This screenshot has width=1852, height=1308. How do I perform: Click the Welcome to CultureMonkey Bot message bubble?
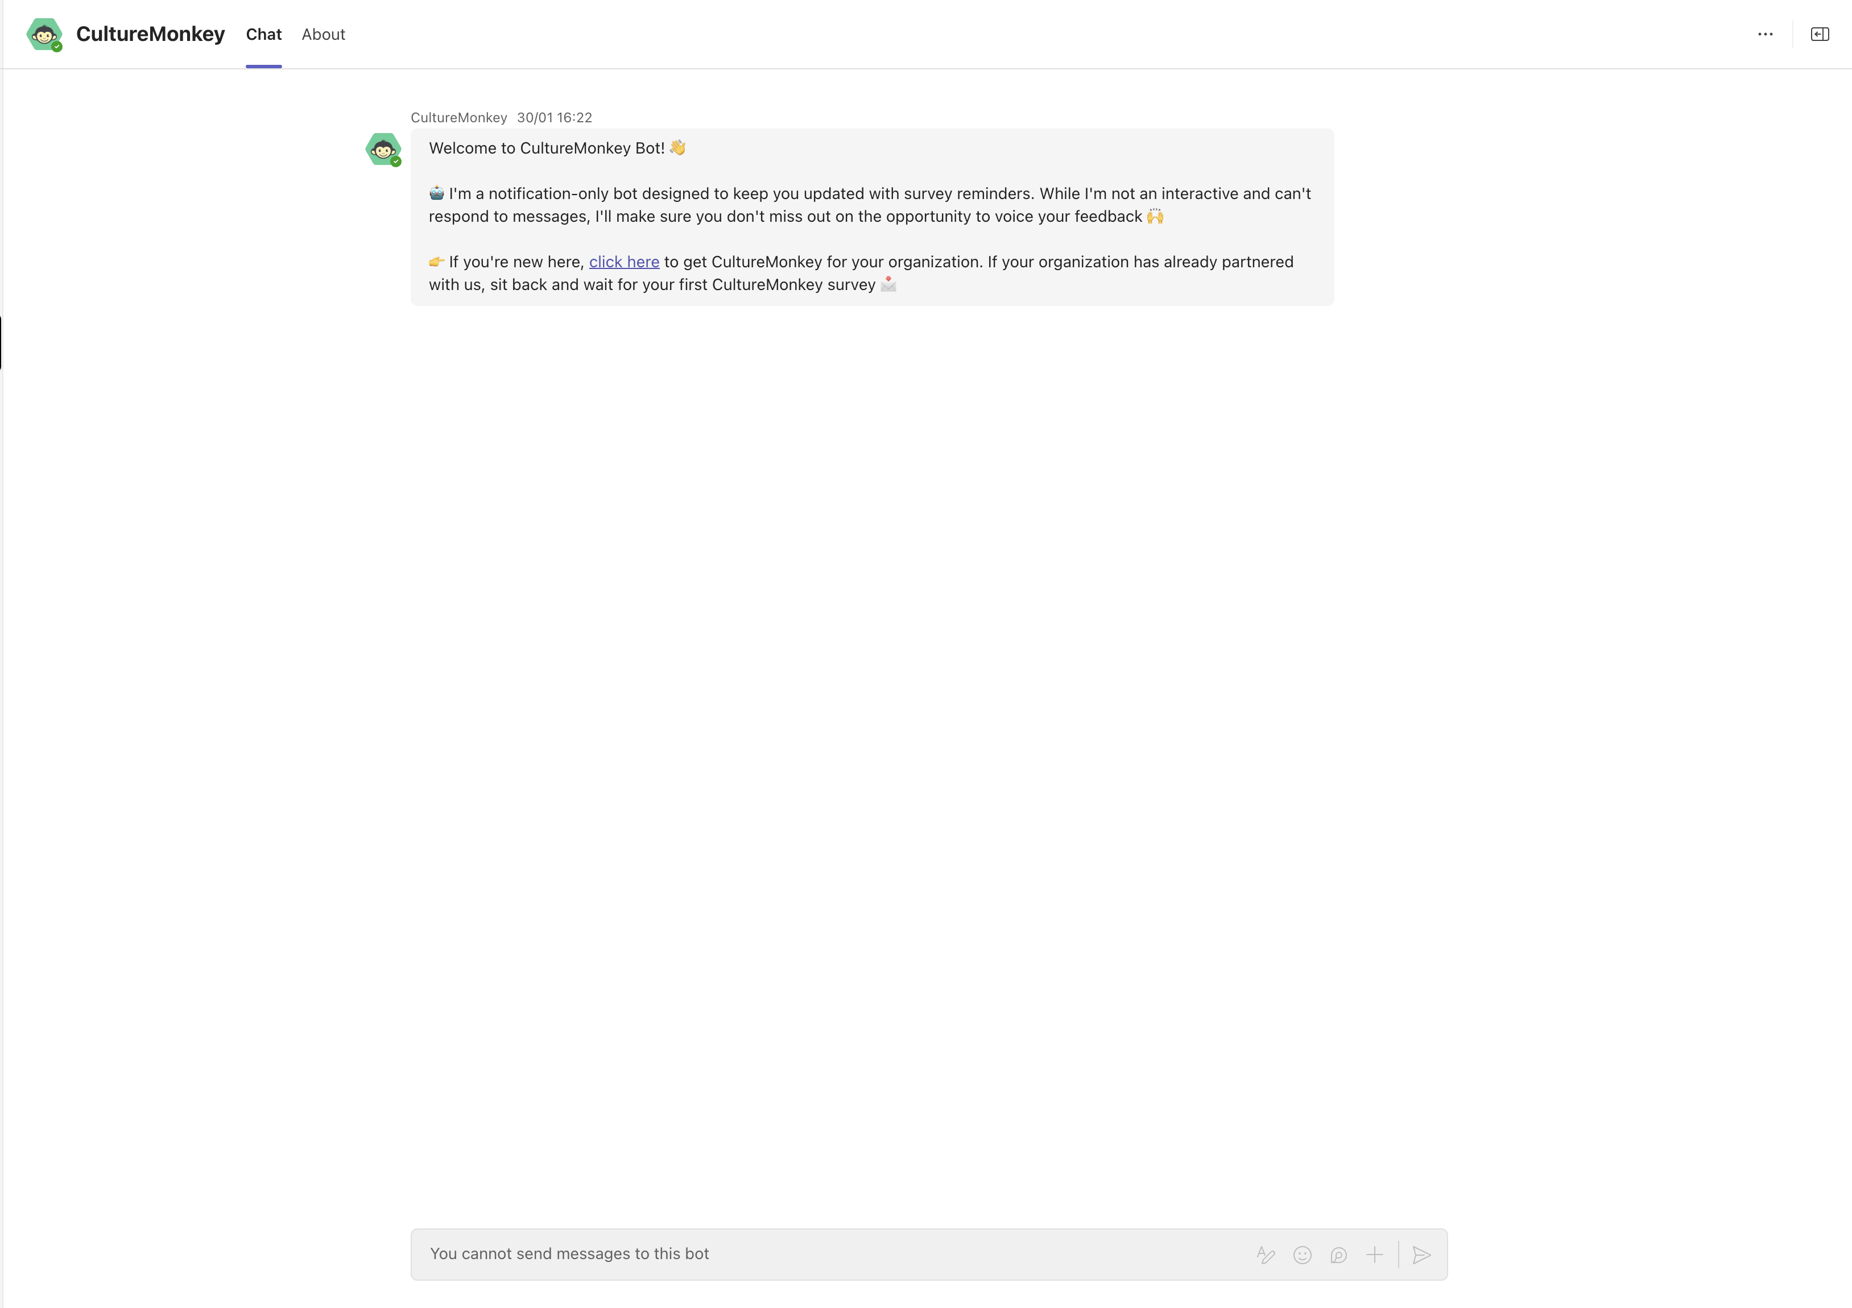[872, 217]
